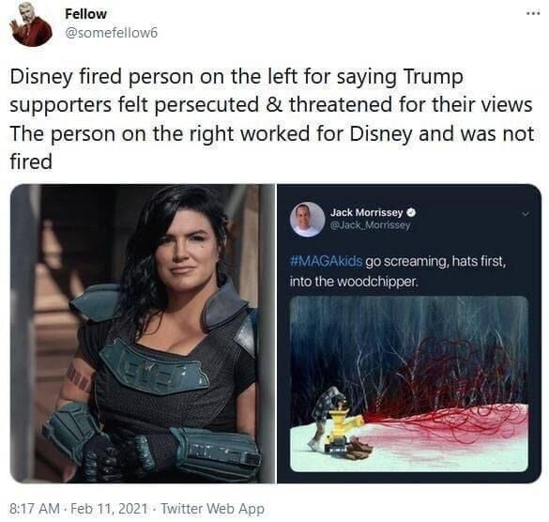The width and height of the screenshot is (549, 522).
Task: Click the @somefellow6 handle
Action: 112,33
